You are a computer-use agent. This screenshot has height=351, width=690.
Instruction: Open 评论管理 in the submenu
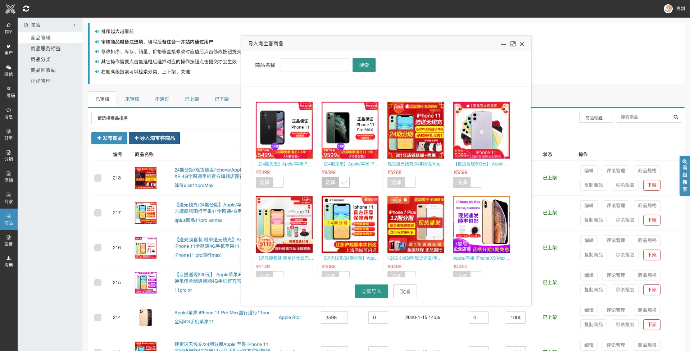(50, 81)
